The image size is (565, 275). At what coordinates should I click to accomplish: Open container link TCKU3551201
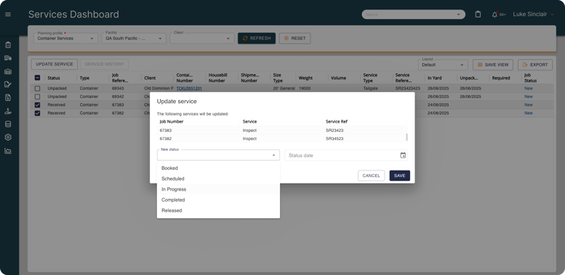click(x=189, y=89)
